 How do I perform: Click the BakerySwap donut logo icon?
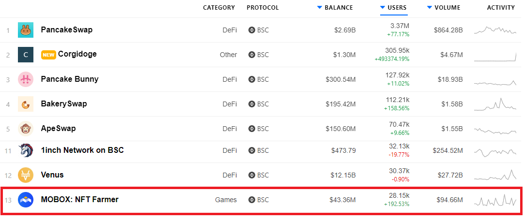pos(25,104)
